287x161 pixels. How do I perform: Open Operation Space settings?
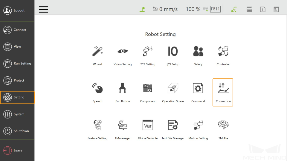tap(173, 93)
